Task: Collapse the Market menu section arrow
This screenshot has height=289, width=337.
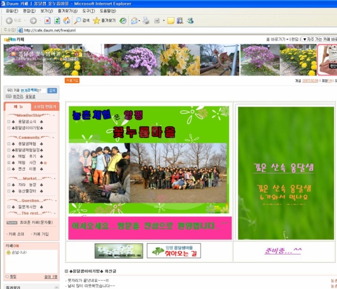Action: pos(55,178)
